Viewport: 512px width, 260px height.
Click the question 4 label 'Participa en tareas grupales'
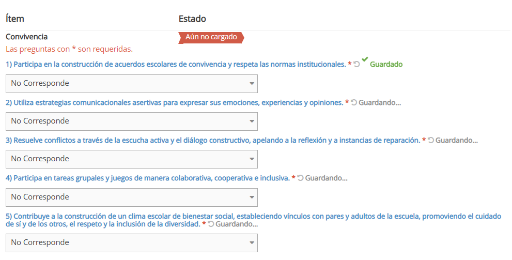[x=147, y=178]
